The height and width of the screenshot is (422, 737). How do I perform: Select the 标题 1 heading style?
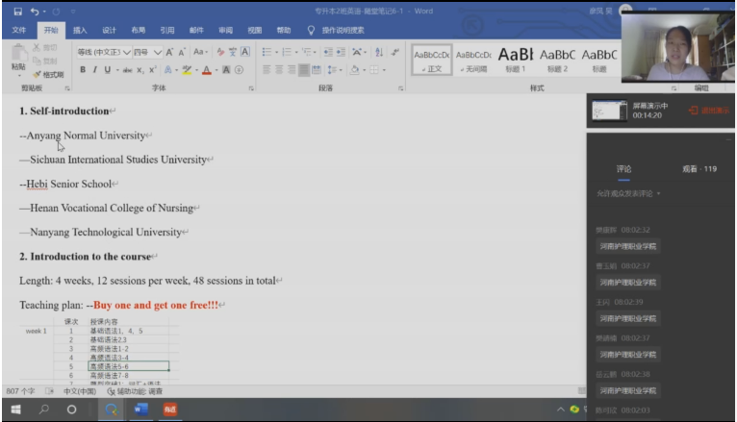coord(516,59)
